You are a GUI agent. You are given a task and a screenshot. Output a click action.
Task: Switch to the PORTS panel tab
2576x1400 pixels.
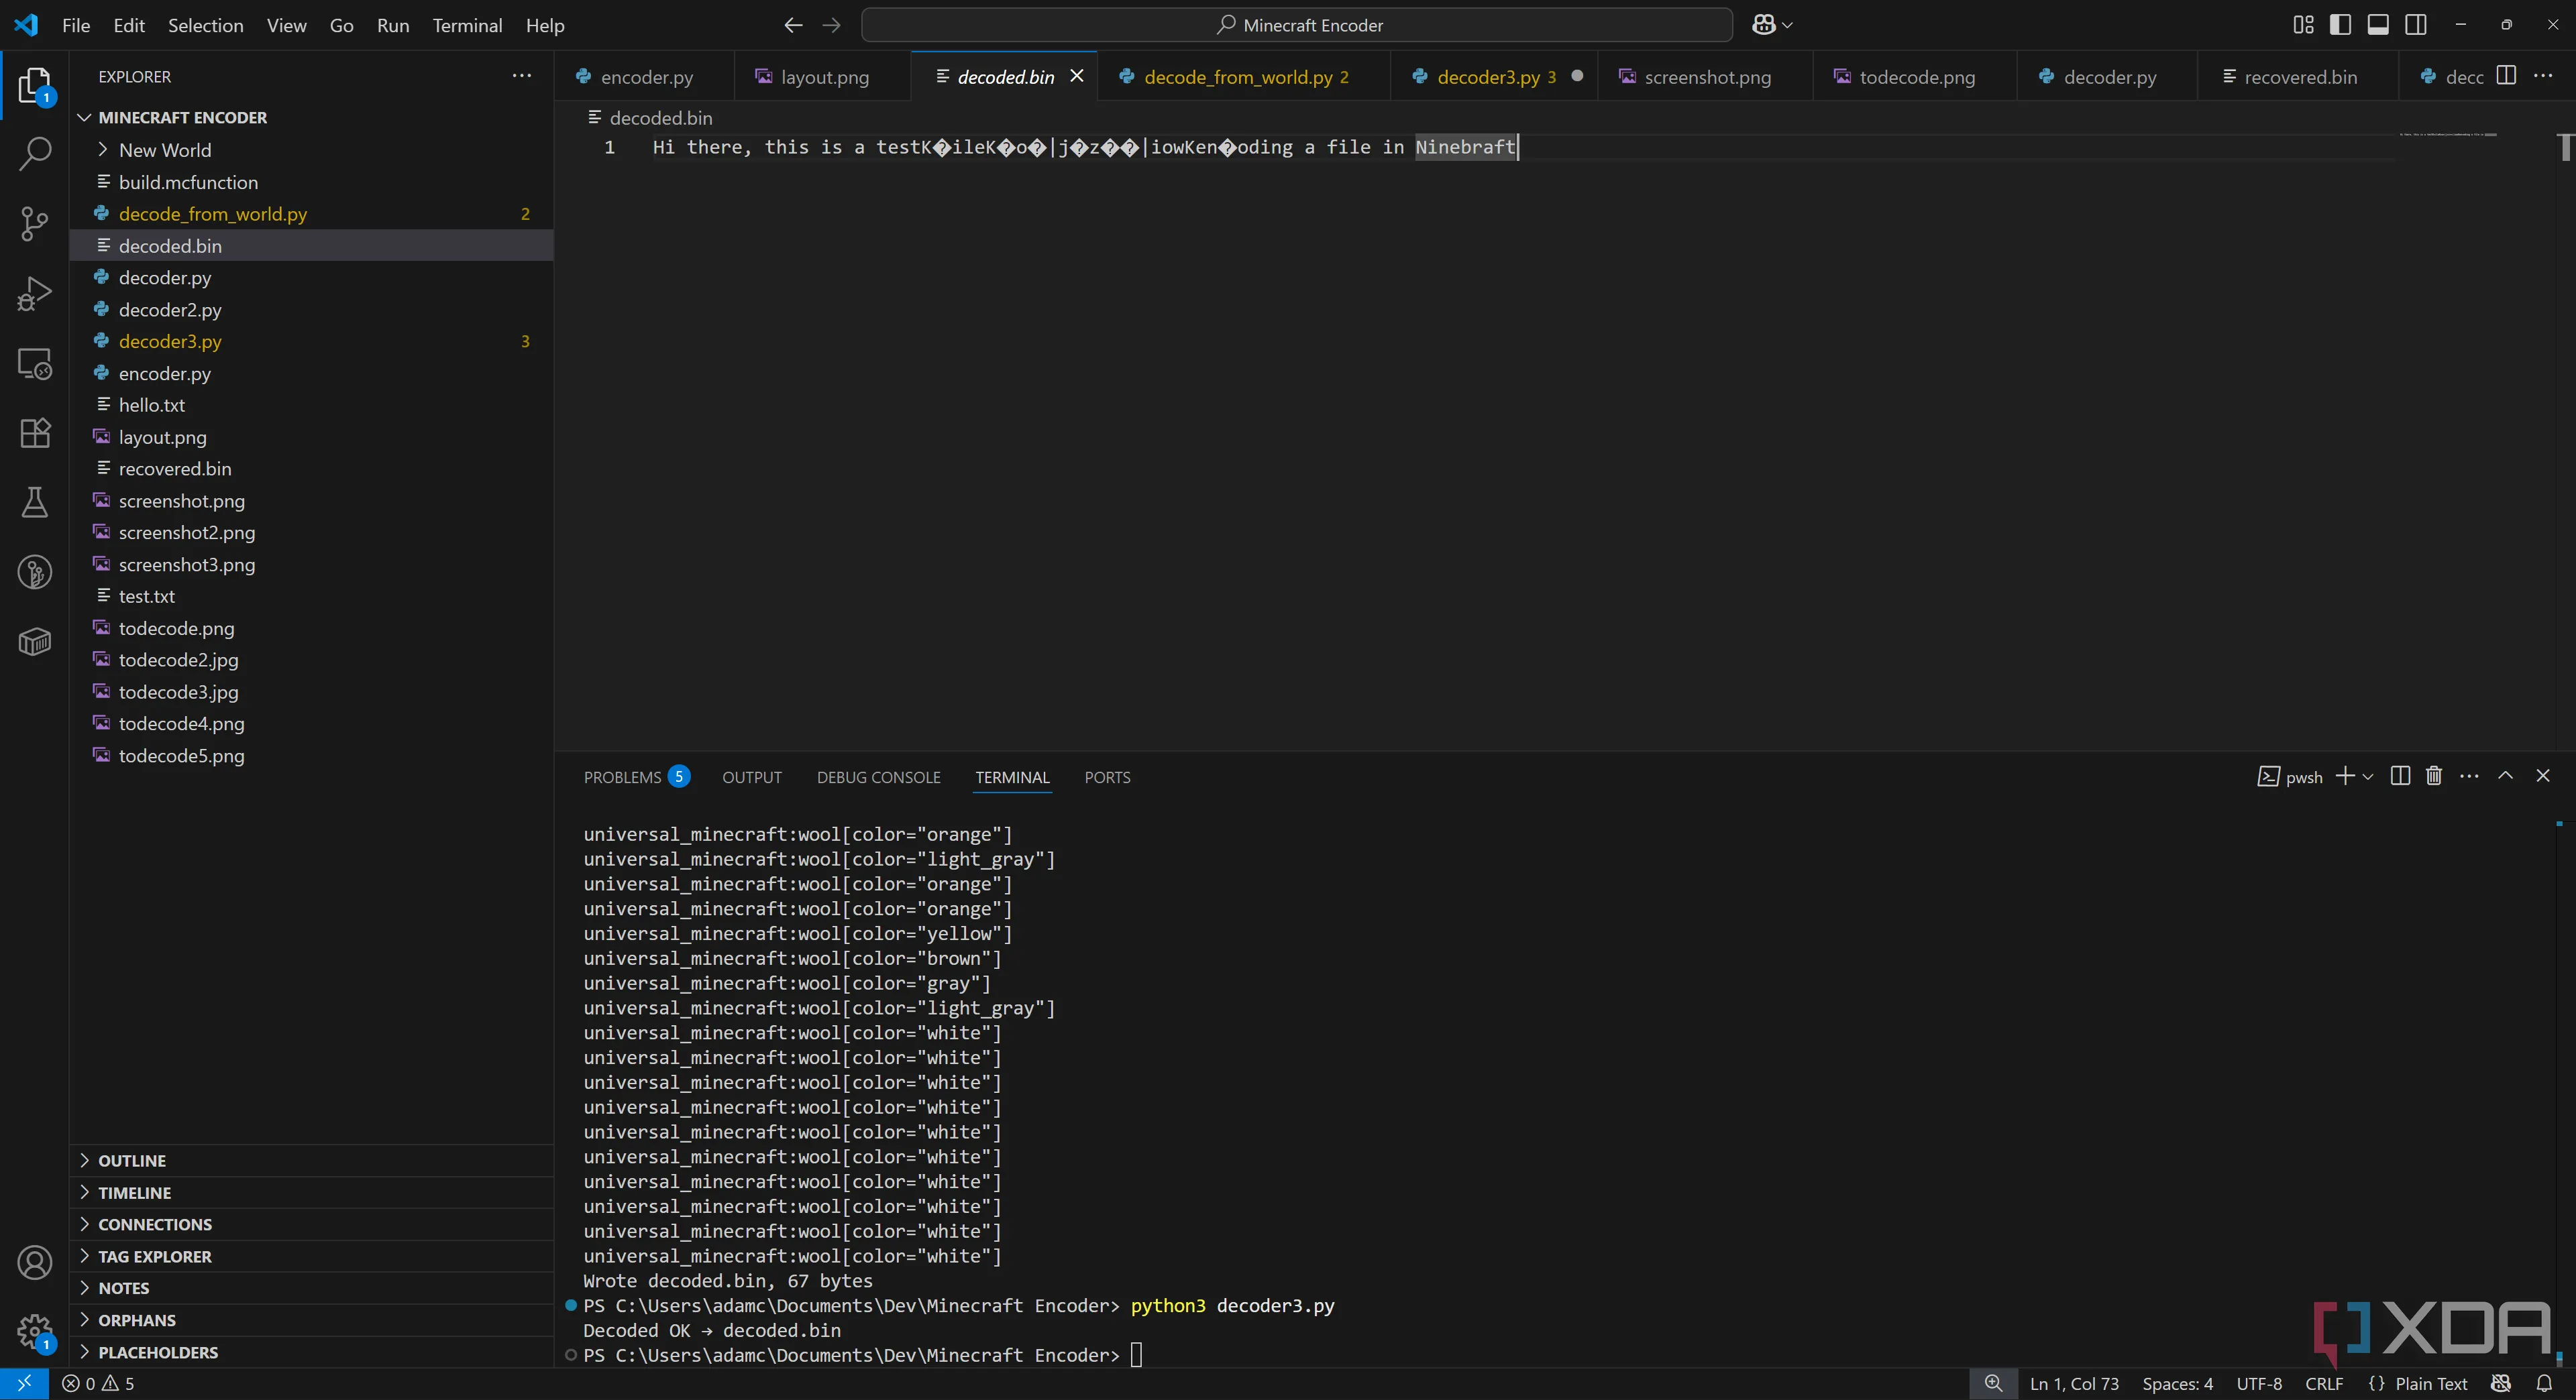click(1107, 778)
